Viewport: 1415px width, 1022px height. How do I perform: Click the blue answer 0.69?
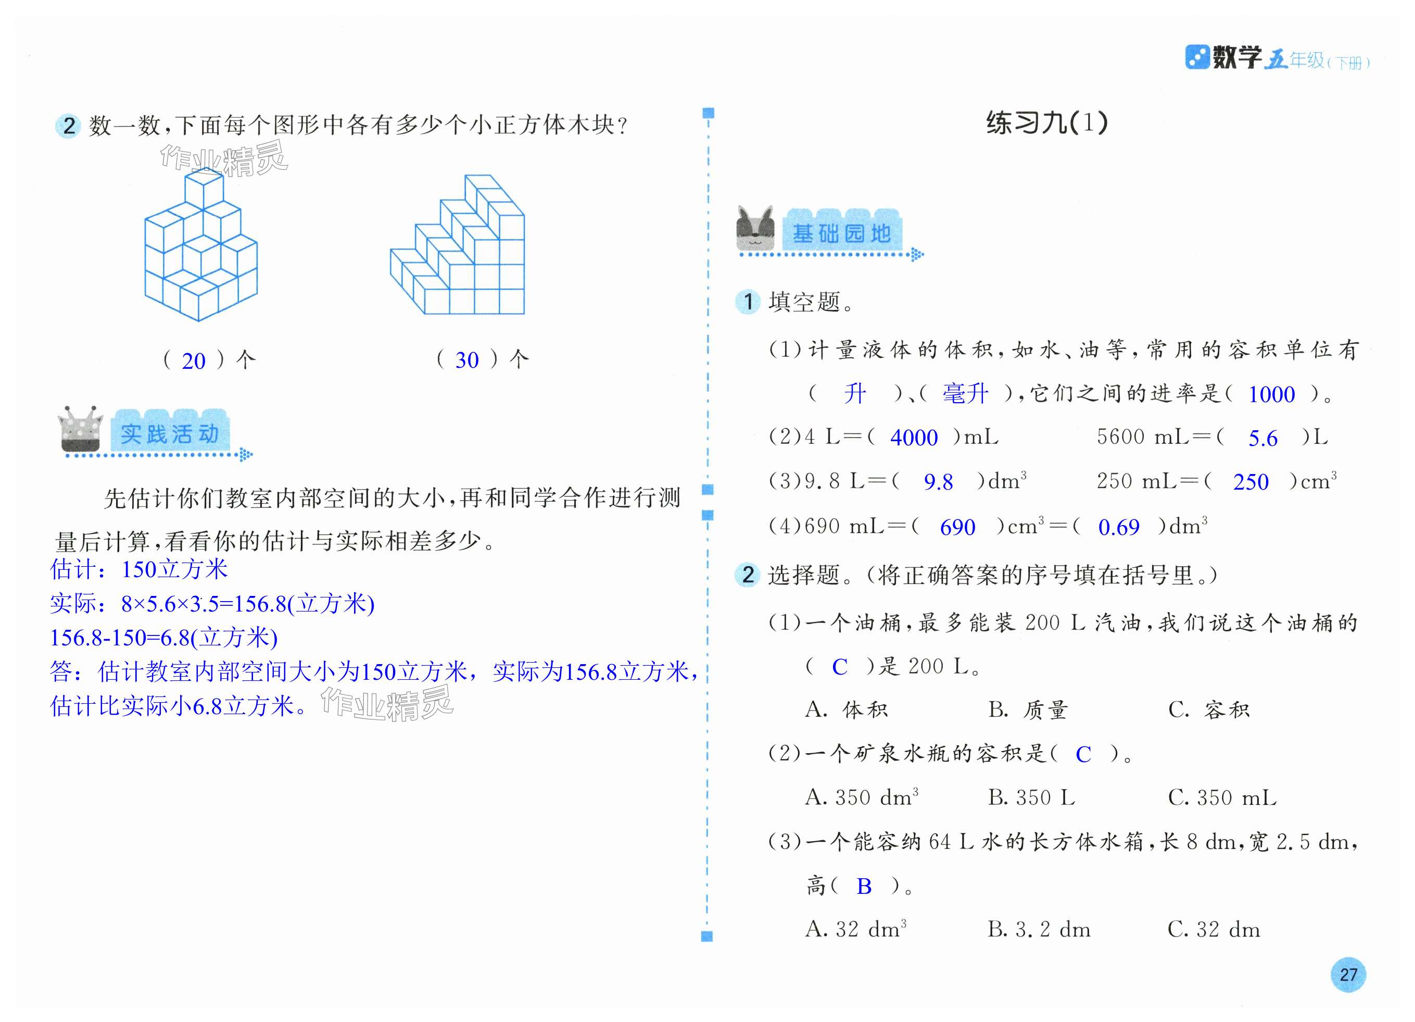(1119, 528)
